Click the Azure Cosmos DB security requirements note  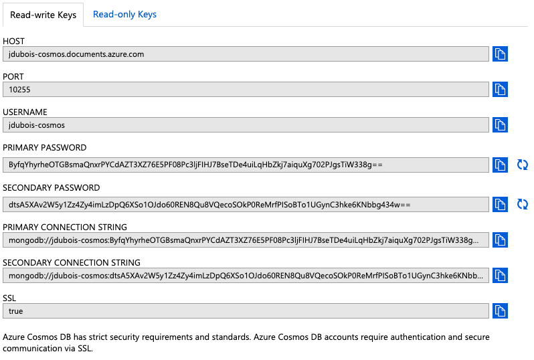click(x=246, y=343)
